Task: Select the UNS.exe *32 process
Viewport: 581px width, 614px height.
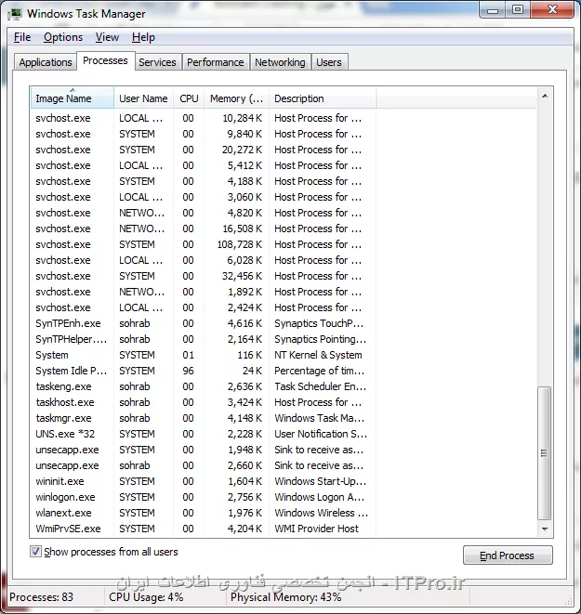Action: 203,434
